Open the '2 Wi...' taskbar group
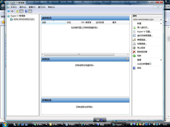Screen dimensions: 170x127 coord(56,125)
